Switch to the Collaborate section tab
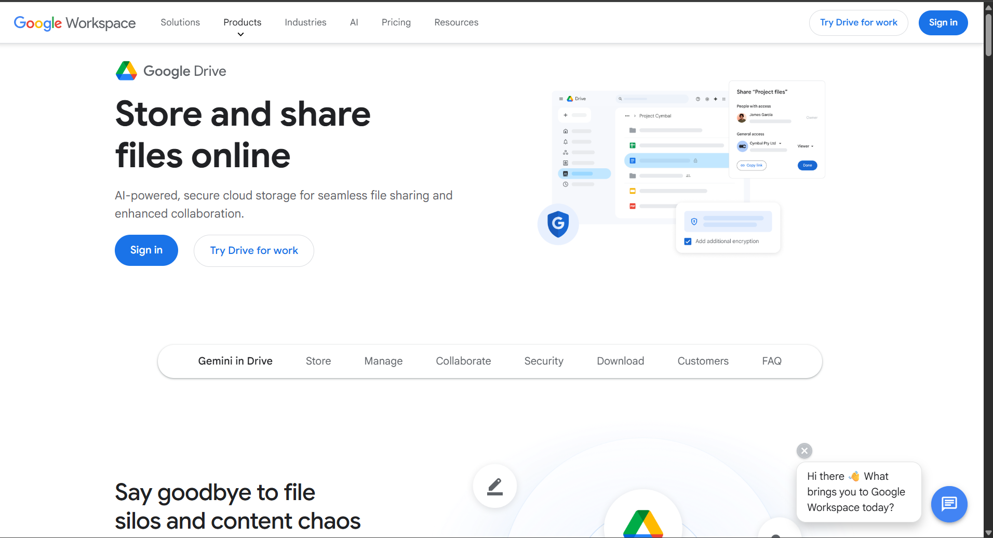 tap(463, 361)
